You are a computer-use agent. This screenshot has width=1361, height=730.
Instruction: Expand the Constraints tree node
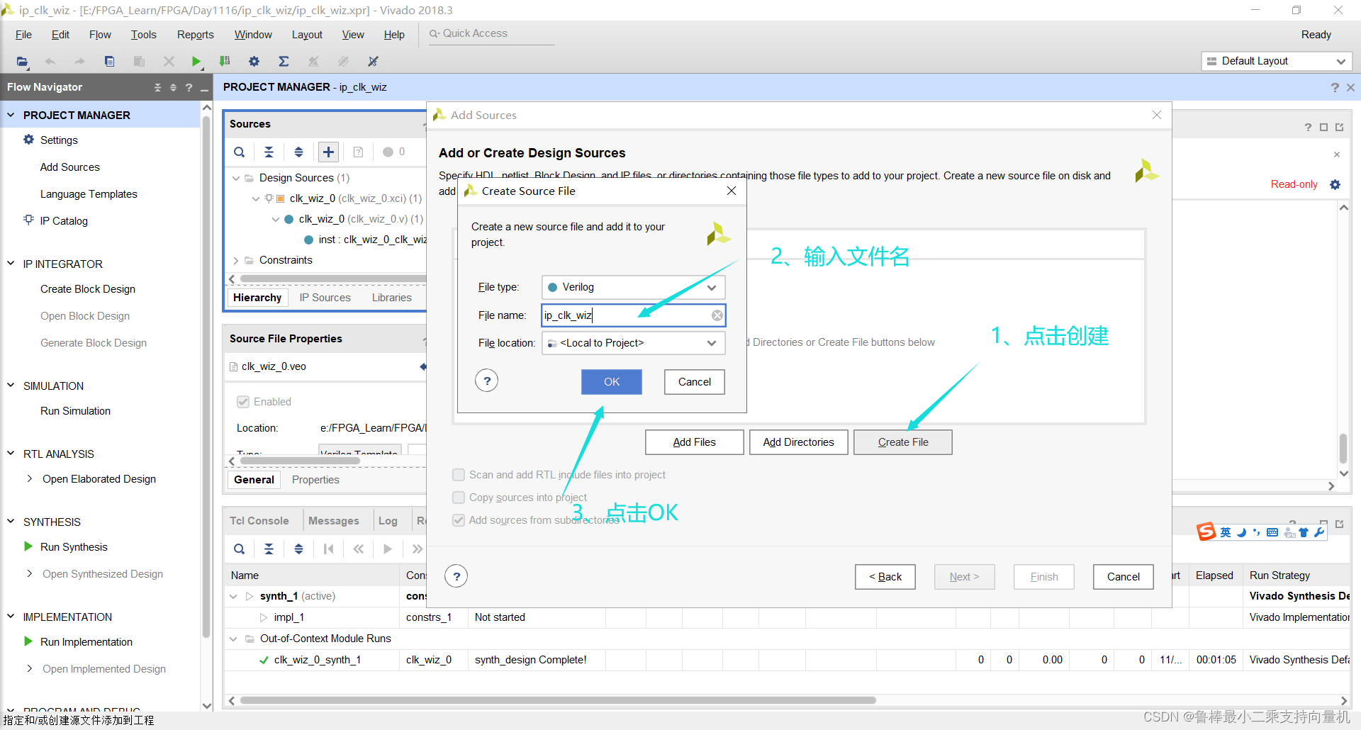pyautogui.click(x=236, y=260)
